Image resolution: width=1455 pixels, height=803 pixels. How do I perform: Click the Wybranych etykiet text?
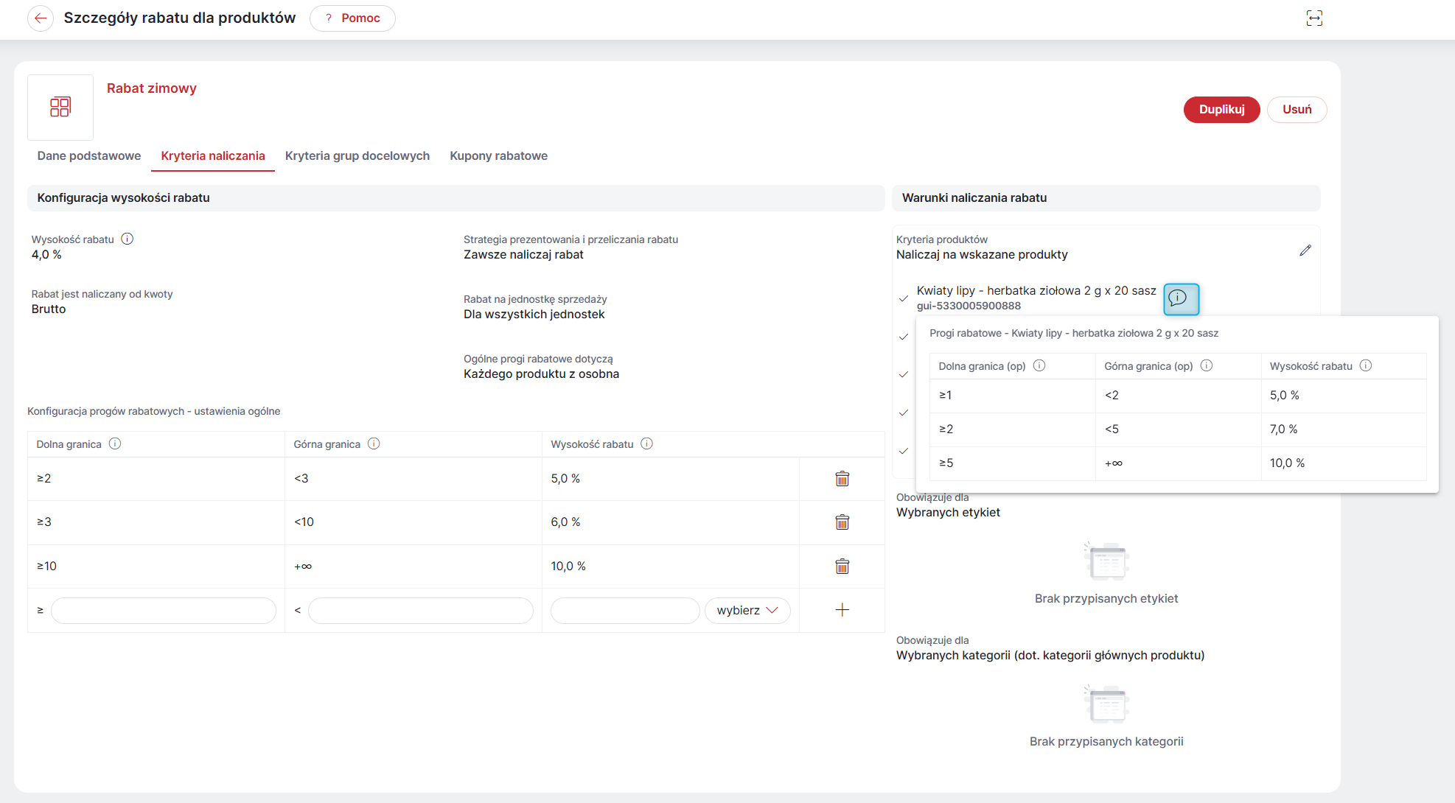pos(948,513)
